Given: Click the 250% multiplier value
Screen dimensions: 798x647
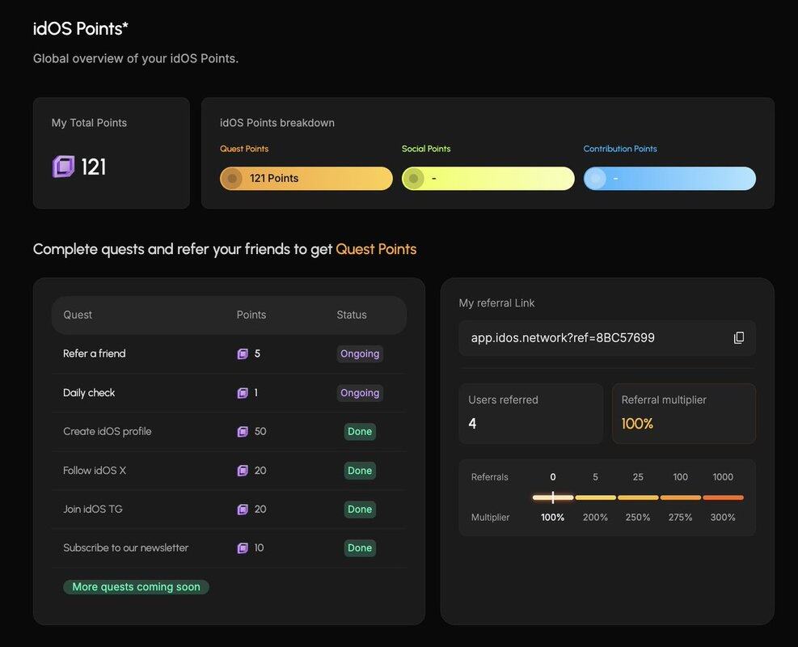Looking at the screenshot, I should [638, 517].
